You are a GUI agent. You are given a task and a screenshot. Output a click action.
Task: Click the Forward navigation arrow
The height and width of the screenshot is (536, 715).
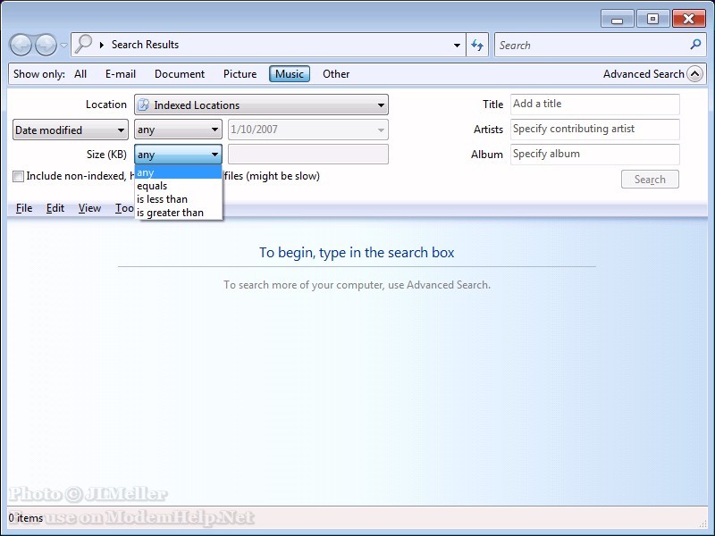point(46,45)
